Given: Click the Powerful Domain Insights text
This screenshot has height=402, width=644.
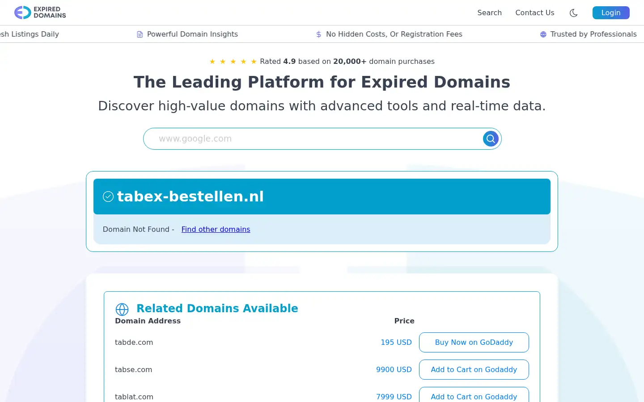Looking at the screenshot, I should click(x=192, y=34).
